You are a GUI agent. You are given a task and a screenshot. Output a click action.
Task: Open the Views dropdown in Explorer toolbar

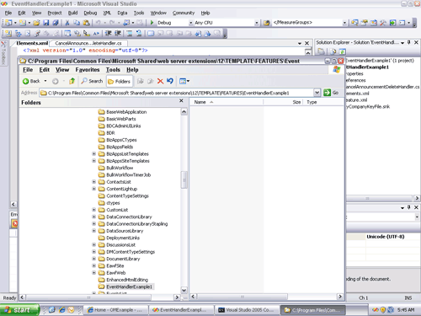[x=184, y=81]
